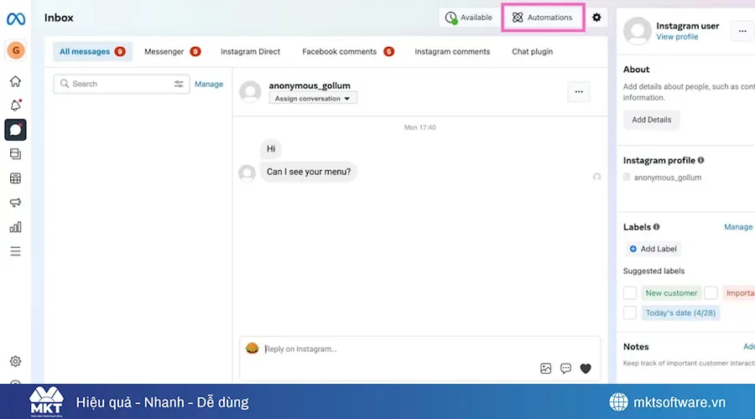Open conversation options three-dot button
The width and height of the screenshot is (755, 419).
[x=579, y=91]
